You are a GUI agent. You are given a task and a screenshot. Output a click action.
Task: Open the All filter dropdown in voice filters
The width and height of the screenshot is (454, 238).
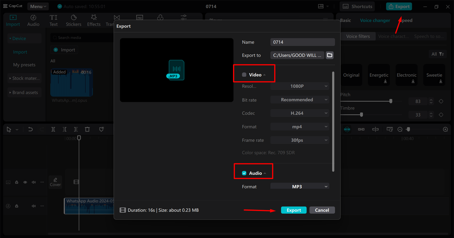pyautogui.click(x=437, y=54)
